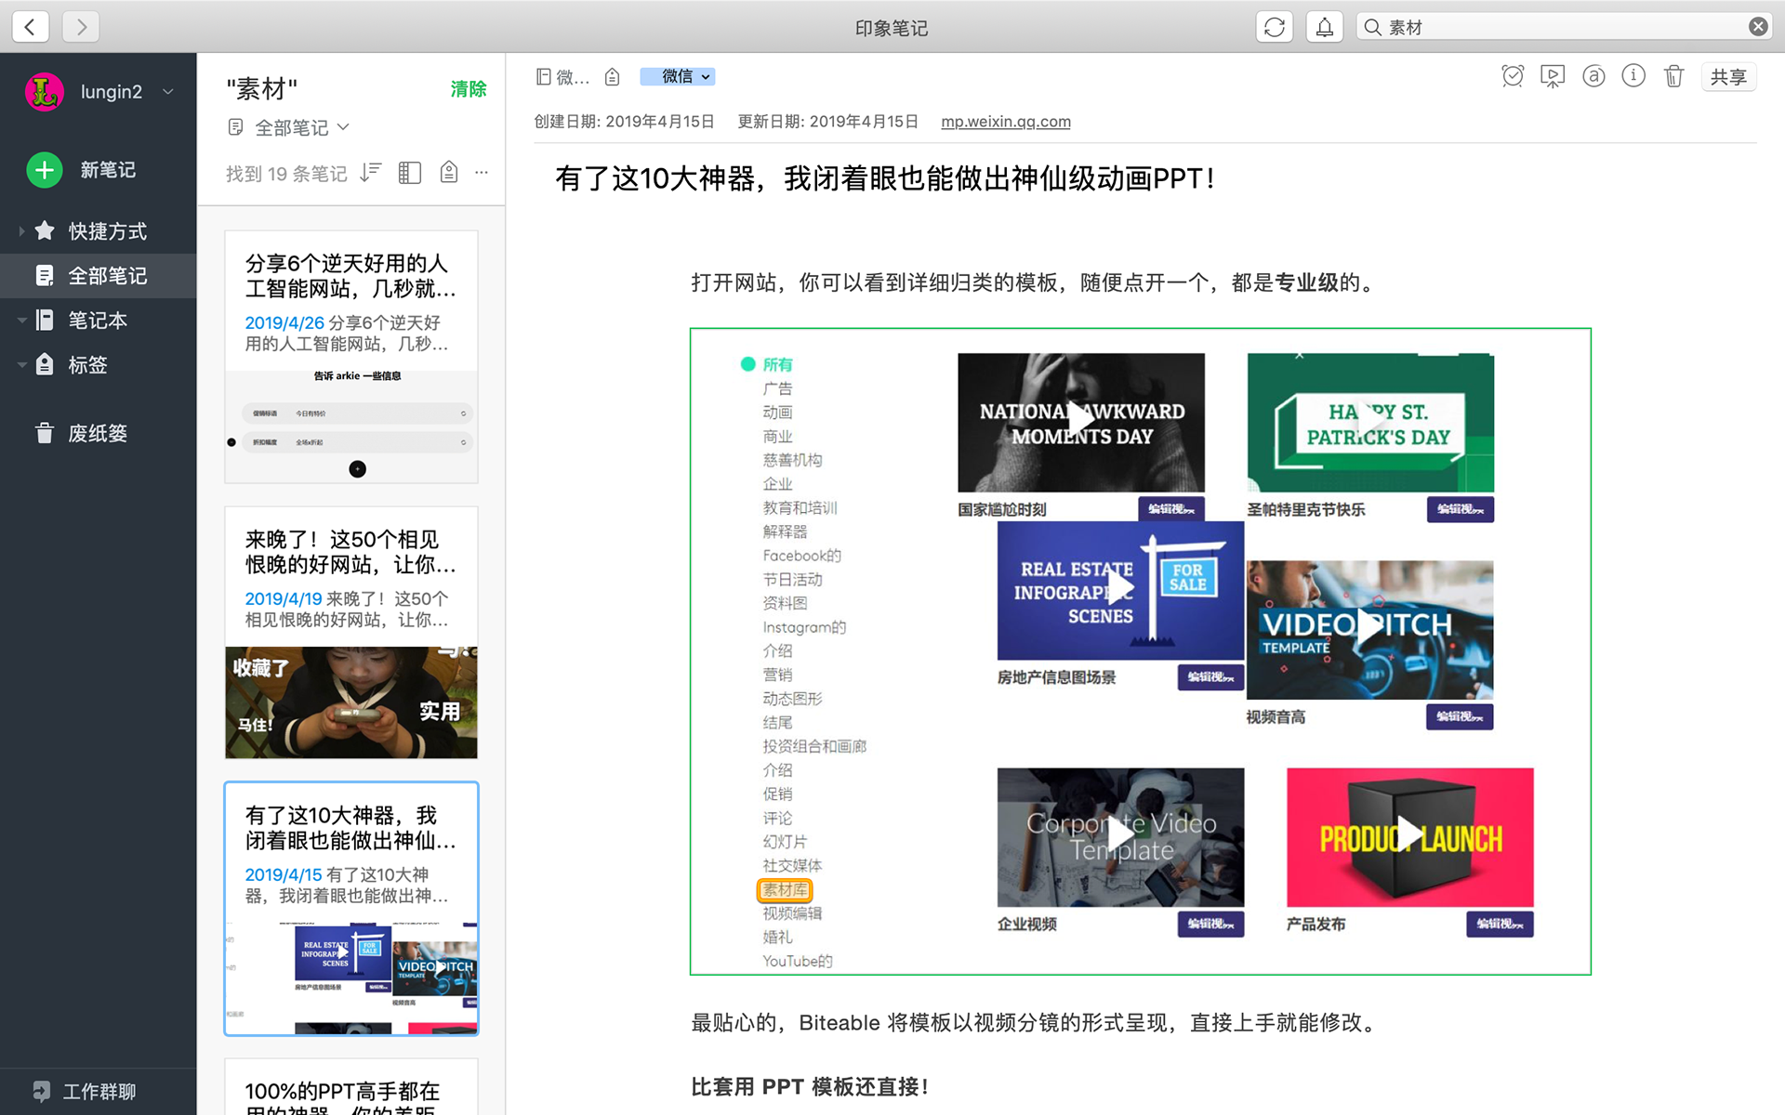Select note 有了这10大神器 in the list
Screen dimensions: 1785x1115
tap(351, 909)
